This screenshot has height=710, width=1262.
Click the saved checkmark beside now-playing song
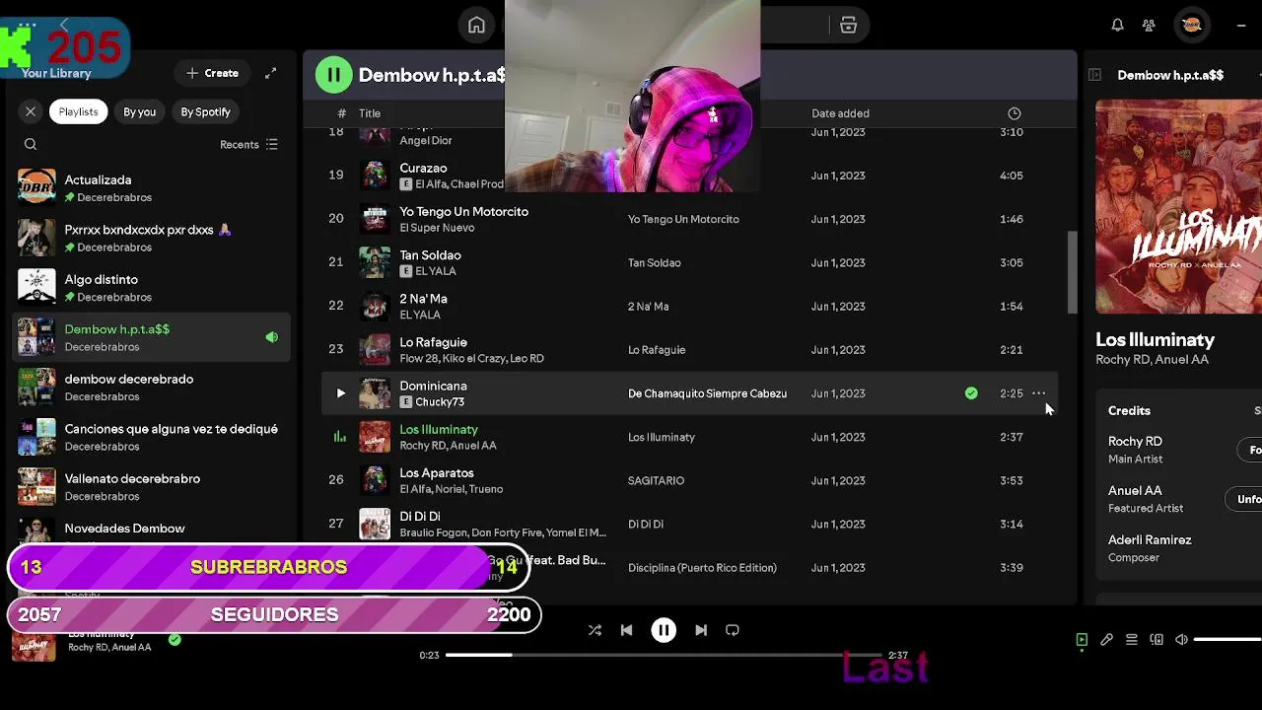pos(175,640)
